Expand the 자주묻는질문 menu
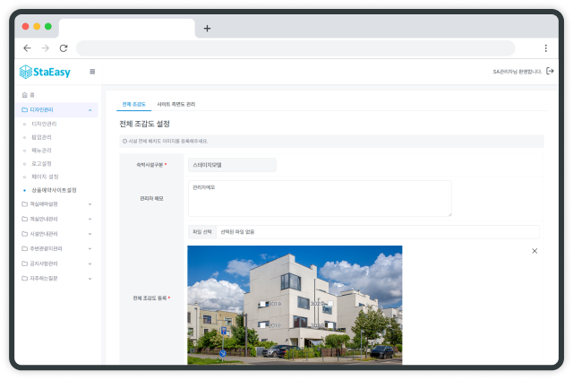This screenshot has height=380, width=573. [x=90, y=279]
